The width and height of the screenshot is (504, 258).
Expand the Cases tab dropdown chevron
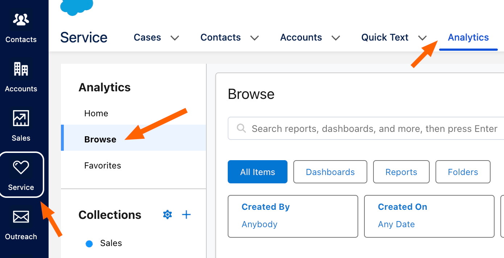coord(175,38)
